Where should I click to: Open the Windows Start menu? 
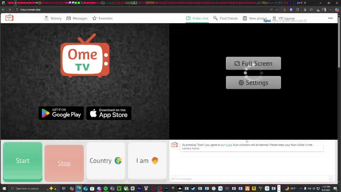click(4, 189)
